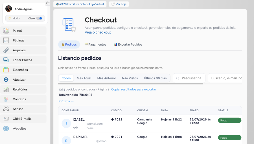Open Contatos from sidebar label
The image size is (254, 144).
[19, 99]
